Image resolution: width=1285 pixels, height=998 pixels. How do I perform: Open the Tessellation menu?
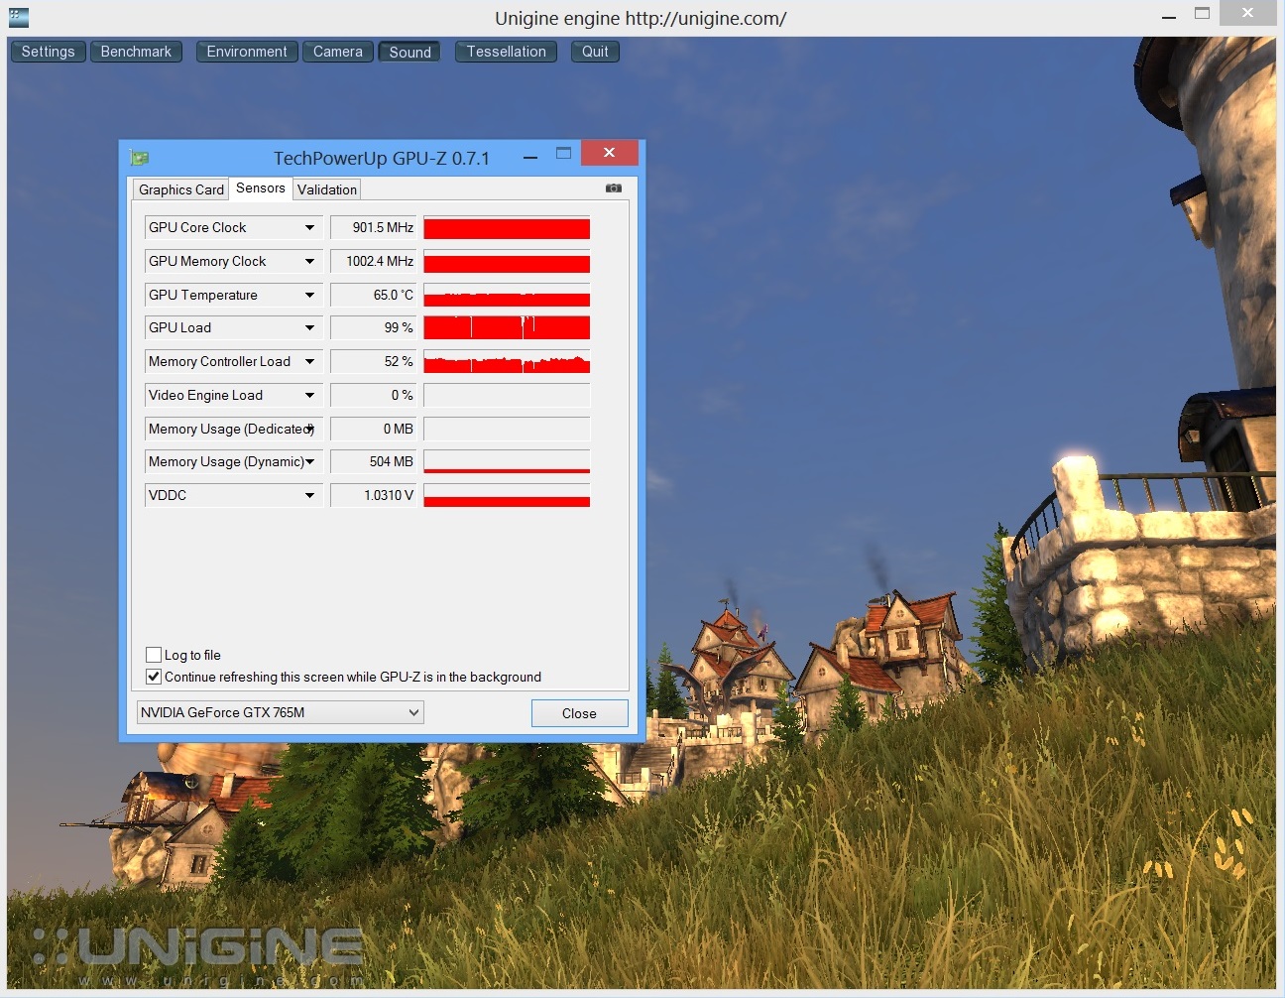pyautogui.click(x=506, y=52)
